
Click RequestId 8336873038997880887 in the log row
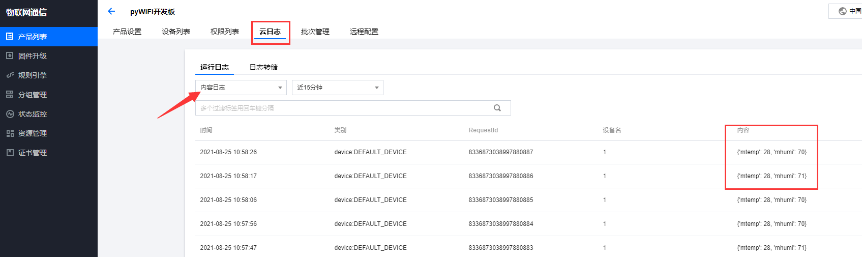tap(500, 152)
